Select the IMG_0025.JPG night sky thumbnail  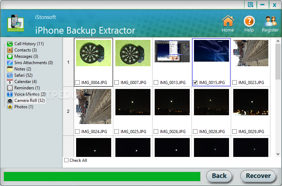[133, 102]
